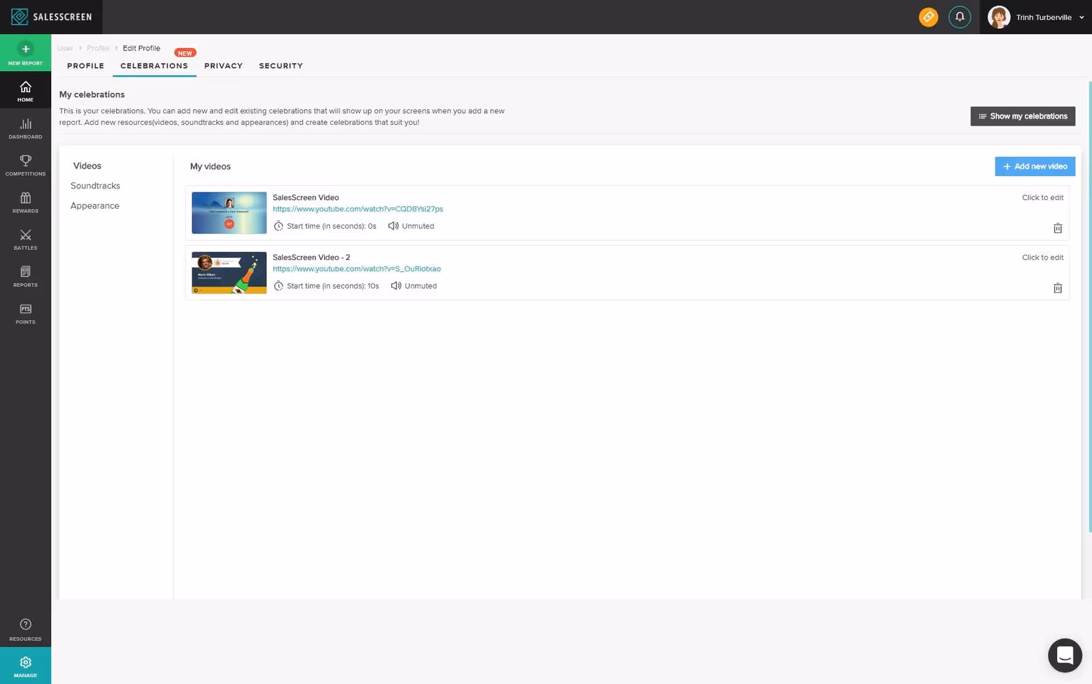Open Resources help icon
The height and width of the screenshot is (684, 1092).
click(25, 629)
